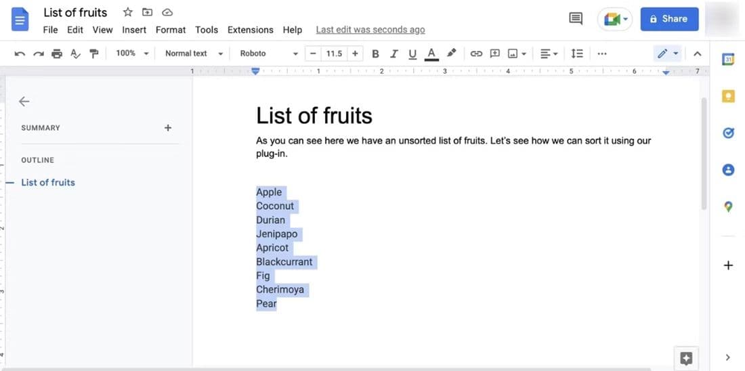Screen dimensions: 745x371
Task: Click the undo arrow icon
Action: point(20,53)
